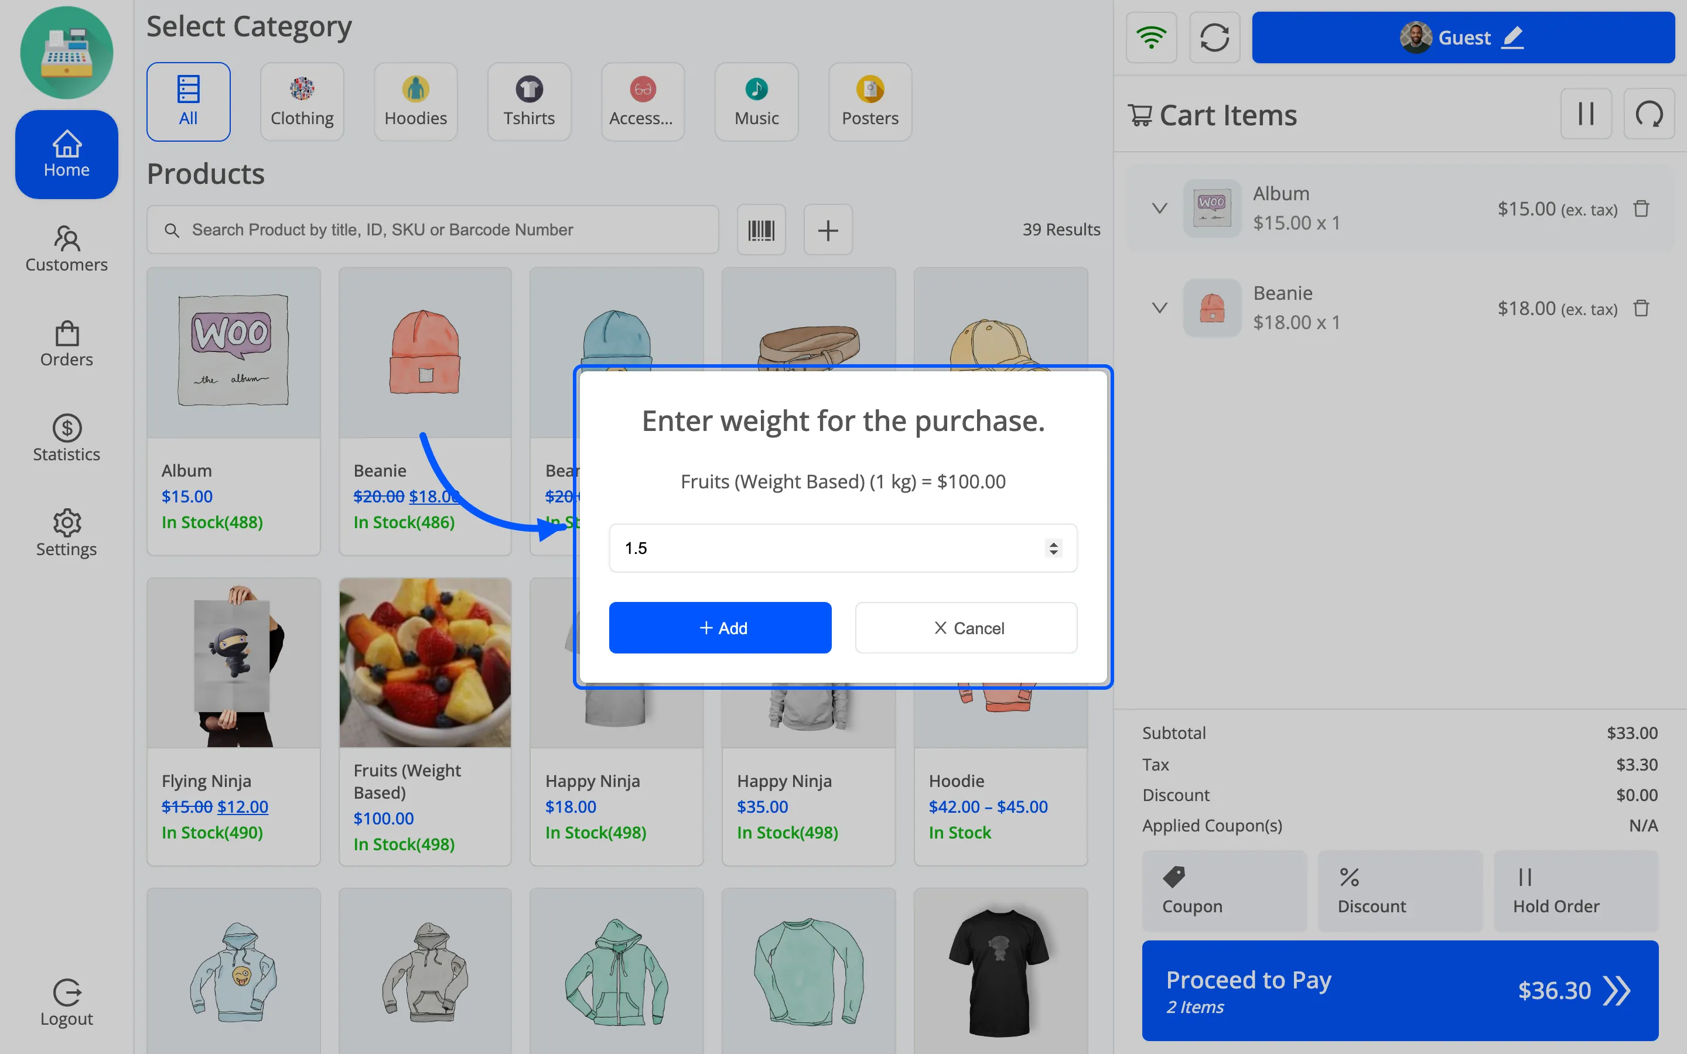Select the Tshirts category
1687x1054 pixels.
click(x=529, y=102)
